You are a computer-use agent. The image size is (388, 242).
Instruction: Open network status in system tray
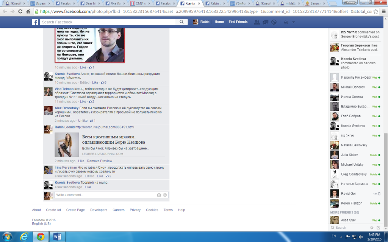(354, 237)
